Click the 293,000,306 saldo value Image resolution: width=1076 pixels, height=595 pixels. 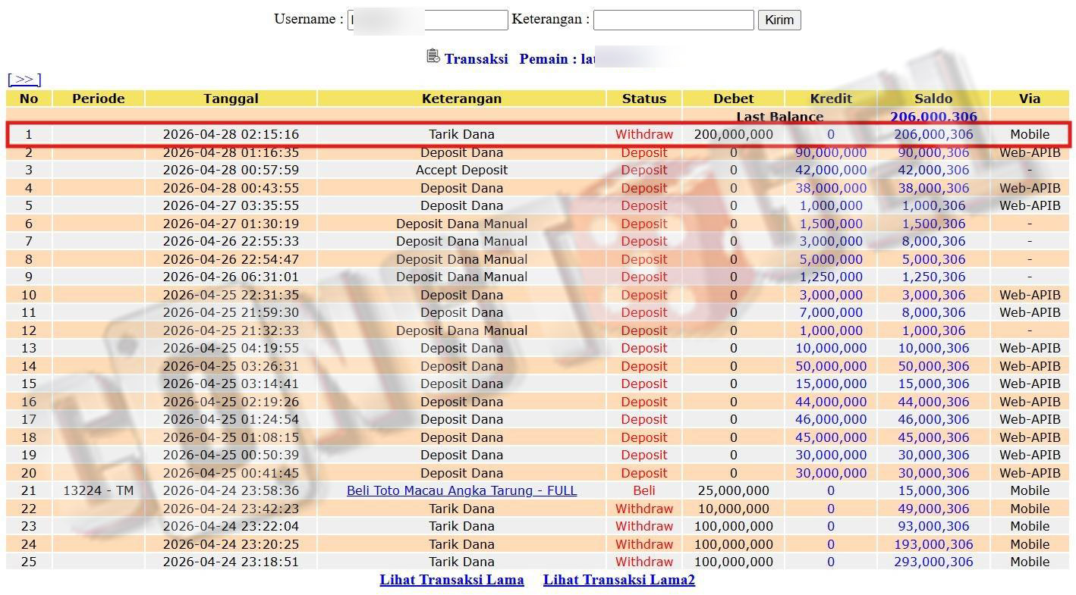(x=933, y=562)
